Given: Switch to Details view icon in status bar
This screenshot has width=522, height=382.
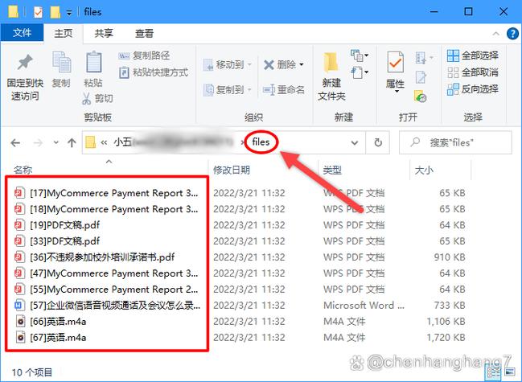Looking at the screenshot, I should coord(493,372).
